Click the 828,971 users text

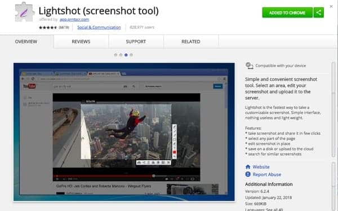(x=142, y=28)
